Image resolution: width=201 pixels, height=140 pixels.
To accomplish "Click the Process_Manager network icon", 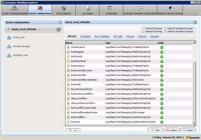I will click(9, 47).
